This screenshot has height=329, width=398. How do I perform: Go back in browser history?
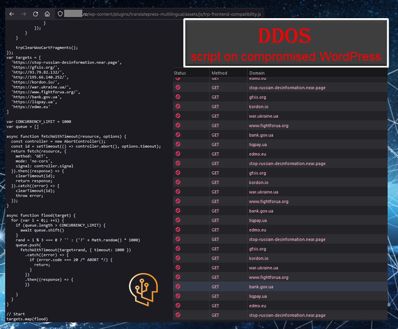(11, 14)
